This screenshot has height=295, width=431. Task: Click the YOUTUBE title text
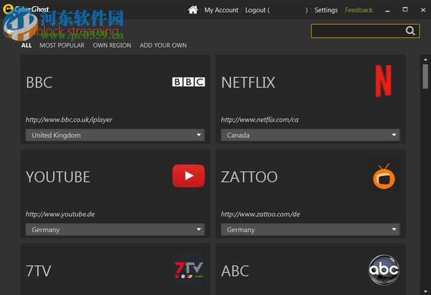58,177
